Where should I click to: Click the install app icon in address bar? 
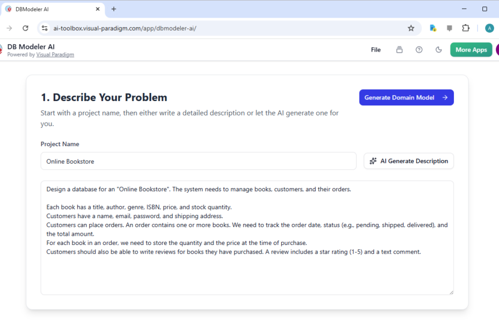coord(433,27)
